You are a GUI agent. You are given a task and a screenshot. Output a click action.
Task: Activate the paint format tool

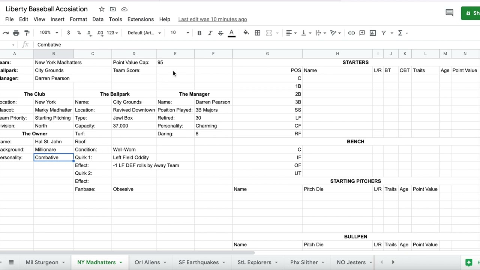[x=27, y=33]
